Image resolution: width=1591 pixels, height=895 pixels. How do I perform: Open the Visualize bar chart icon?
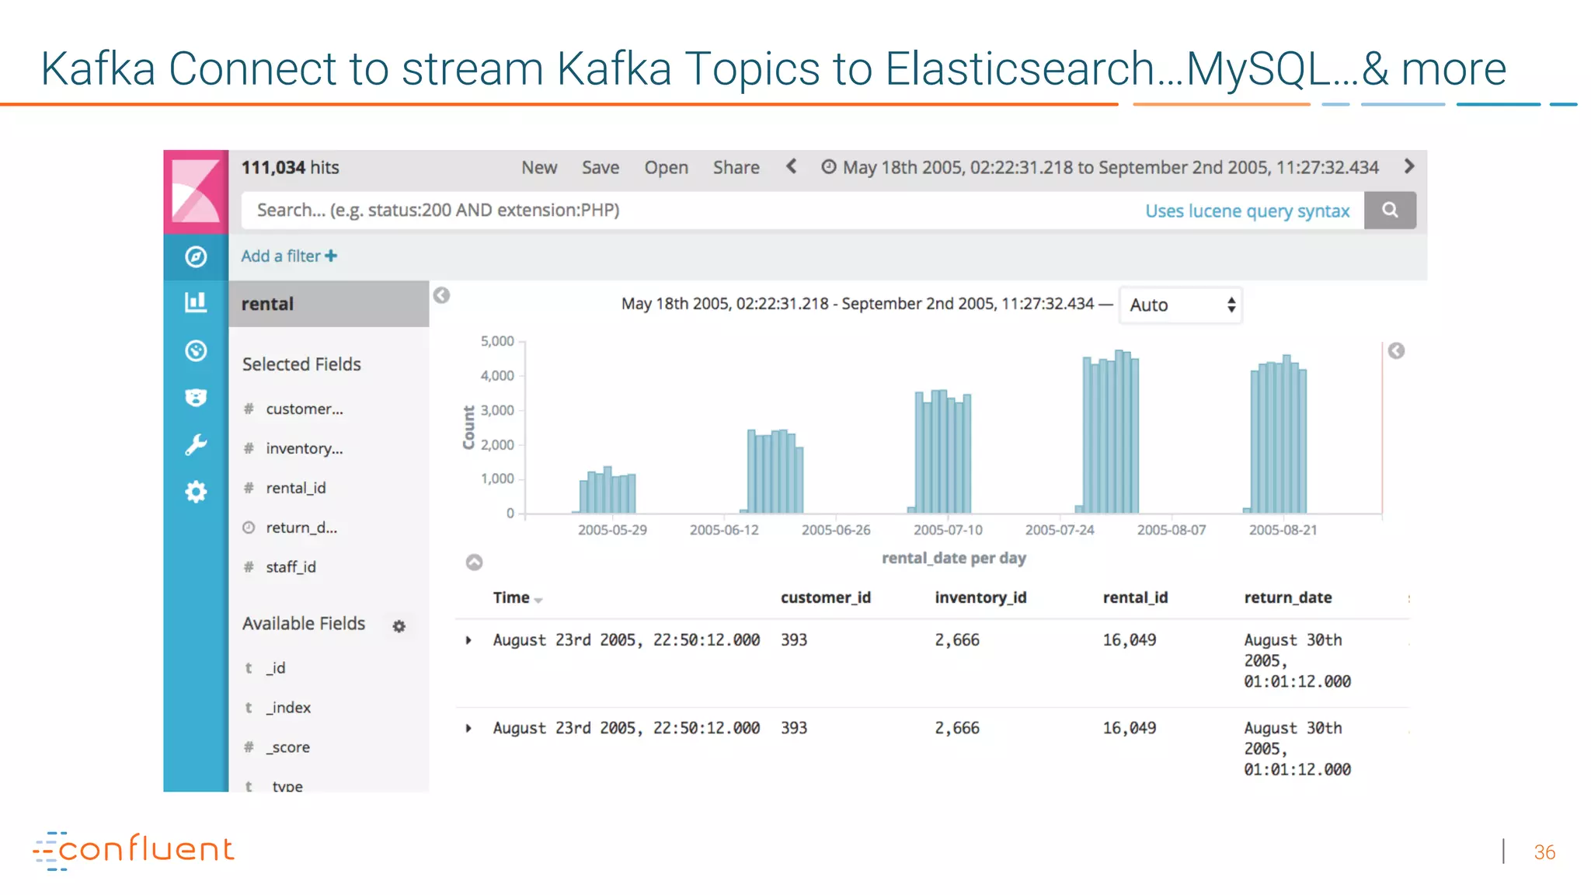click(196, 302)
